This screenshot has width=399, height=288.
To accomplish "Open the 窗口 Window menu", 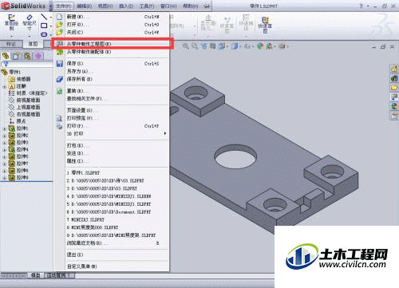I will (x=168, y=6).
